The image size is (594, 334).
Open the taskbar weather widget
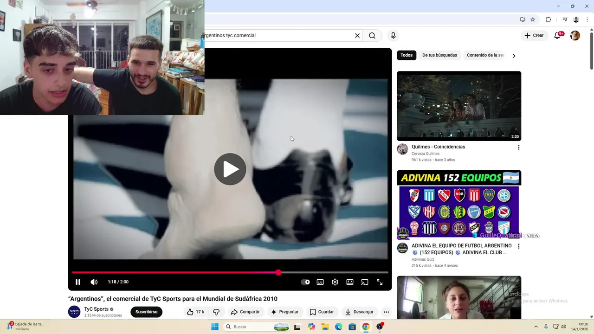[x=26, y=327]
